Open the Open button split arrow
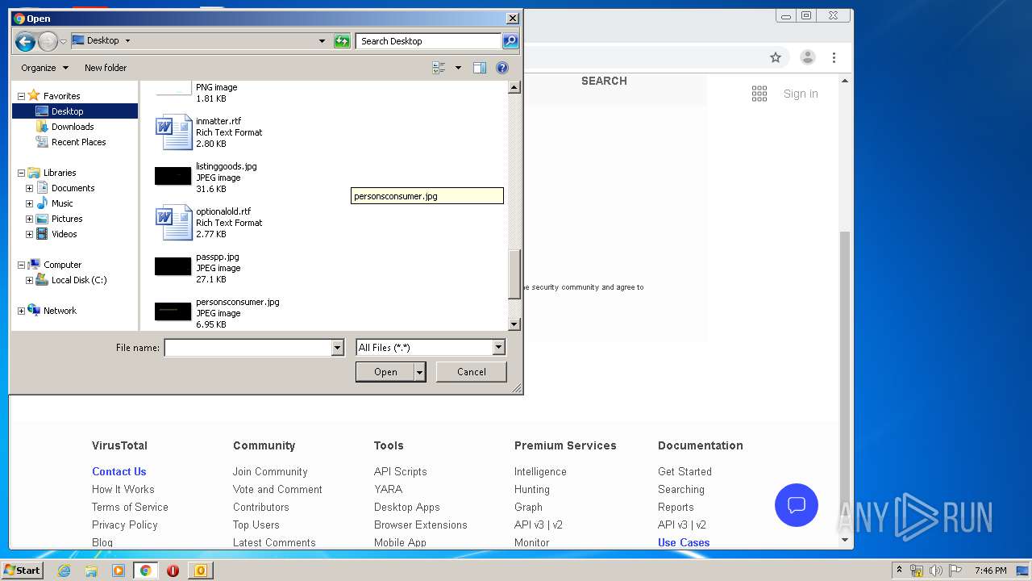1032x581 pixels. [x=420, y=372]
